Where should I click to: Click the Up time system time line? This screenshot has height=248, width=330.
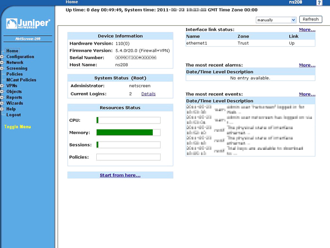tap(161, 10)
